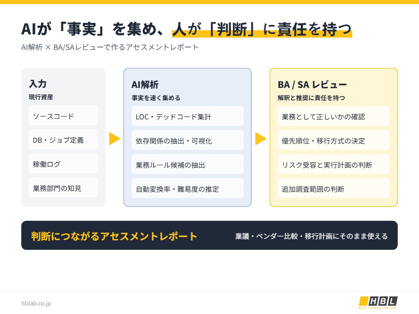Click the AI解析 panel heading
The height and width of the screenshot is (314, 419).
tap(145, 85)
